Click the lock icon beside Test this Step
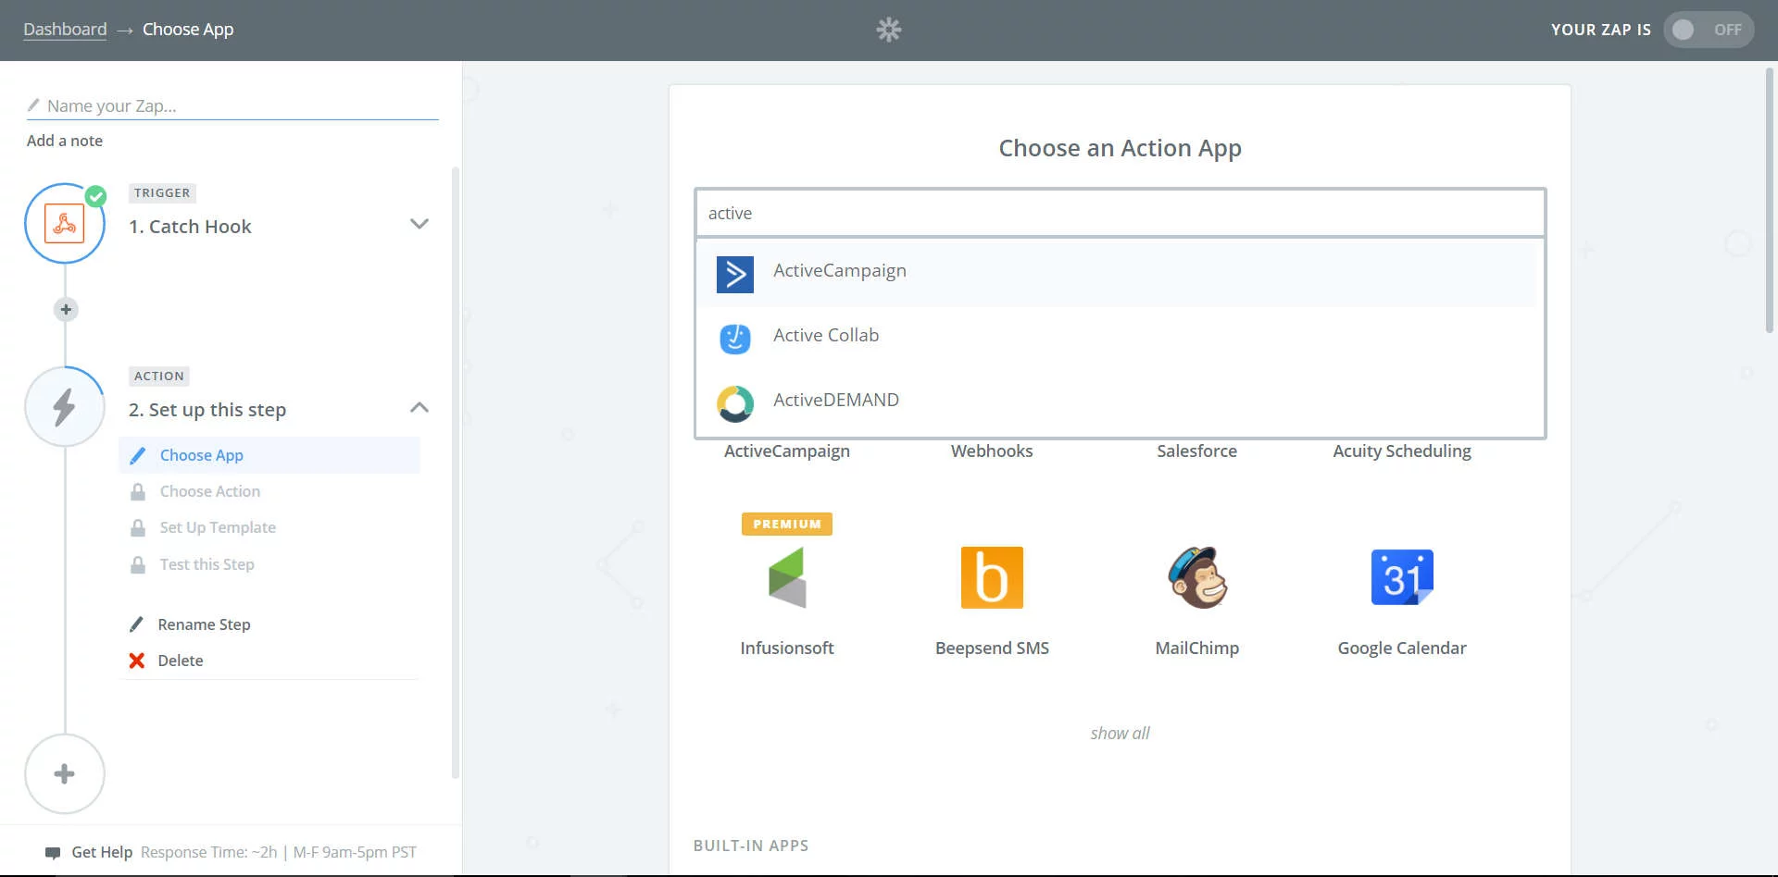Viewport: 1778px width, 877px height. click(x=138, y=564)
